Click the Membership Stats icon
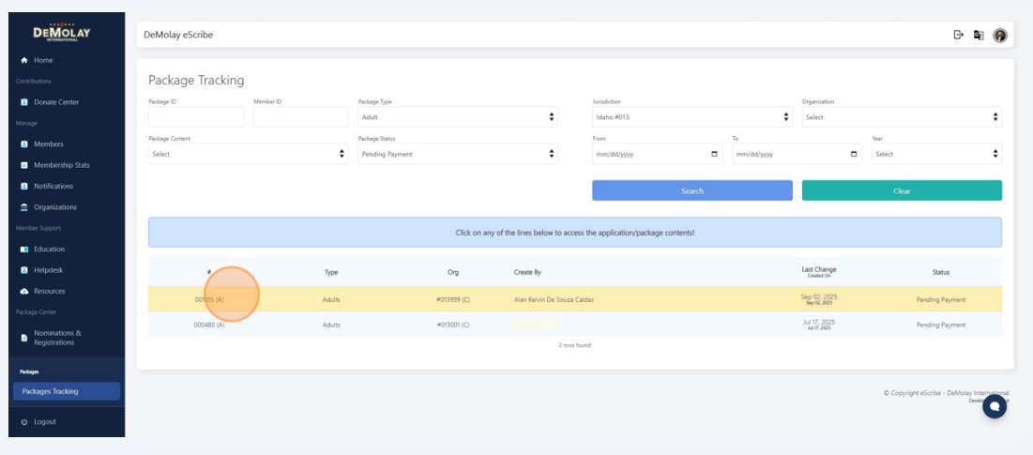The width and height of the screenshot is (1033, 455). pos(24,165)
